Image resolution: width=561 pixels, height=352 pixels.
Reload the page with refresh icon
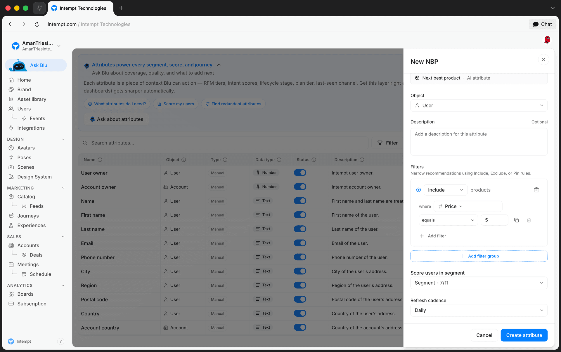pos(37,24)
